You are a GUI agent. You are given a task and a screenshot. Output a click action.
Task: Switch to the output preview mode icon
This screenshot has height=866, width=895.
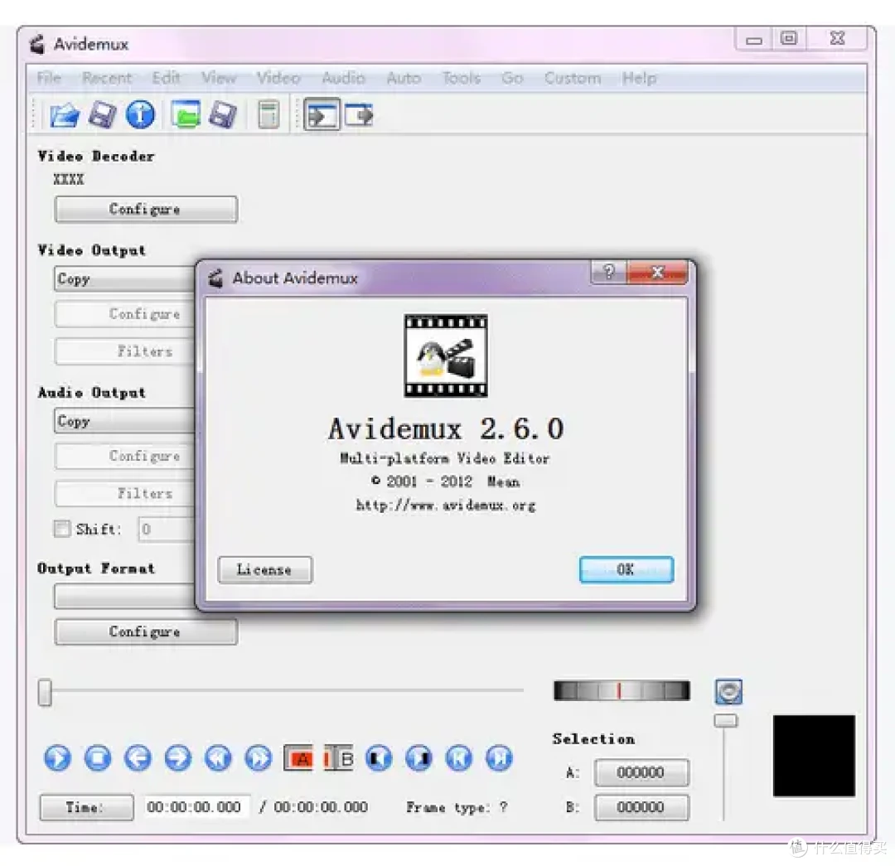359,114
